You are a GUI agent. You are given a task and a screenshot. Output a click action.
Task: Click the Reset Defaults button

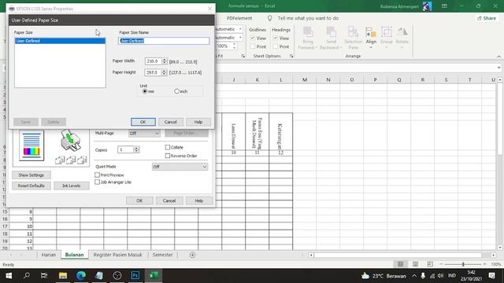(31, 186)
